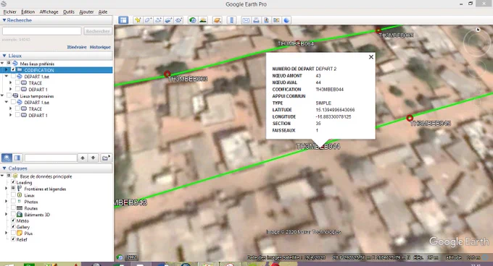493x266 pixels.
Task: Open view in Google Maps icon
Action: pos(276,20)
